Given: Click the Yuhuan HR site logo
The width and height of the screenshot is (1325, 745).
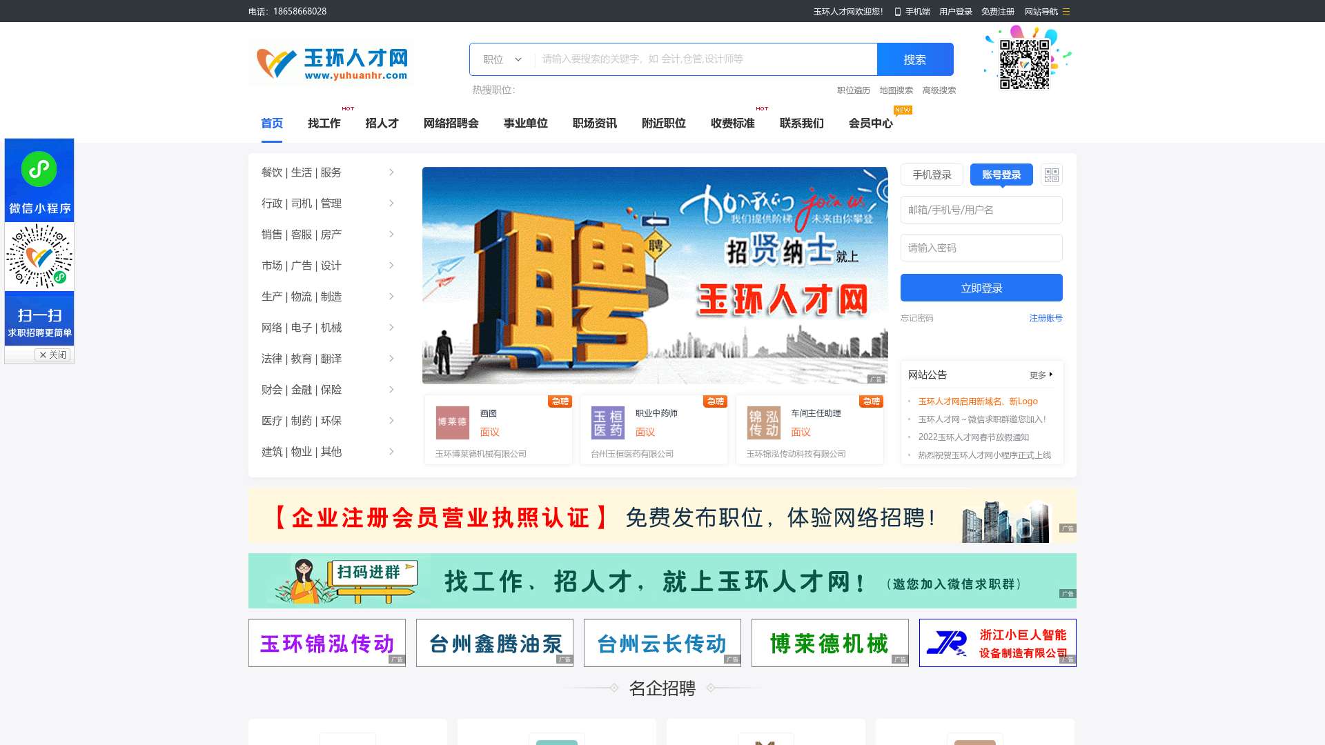Looking at the screenshot, I should pos(332,64).
